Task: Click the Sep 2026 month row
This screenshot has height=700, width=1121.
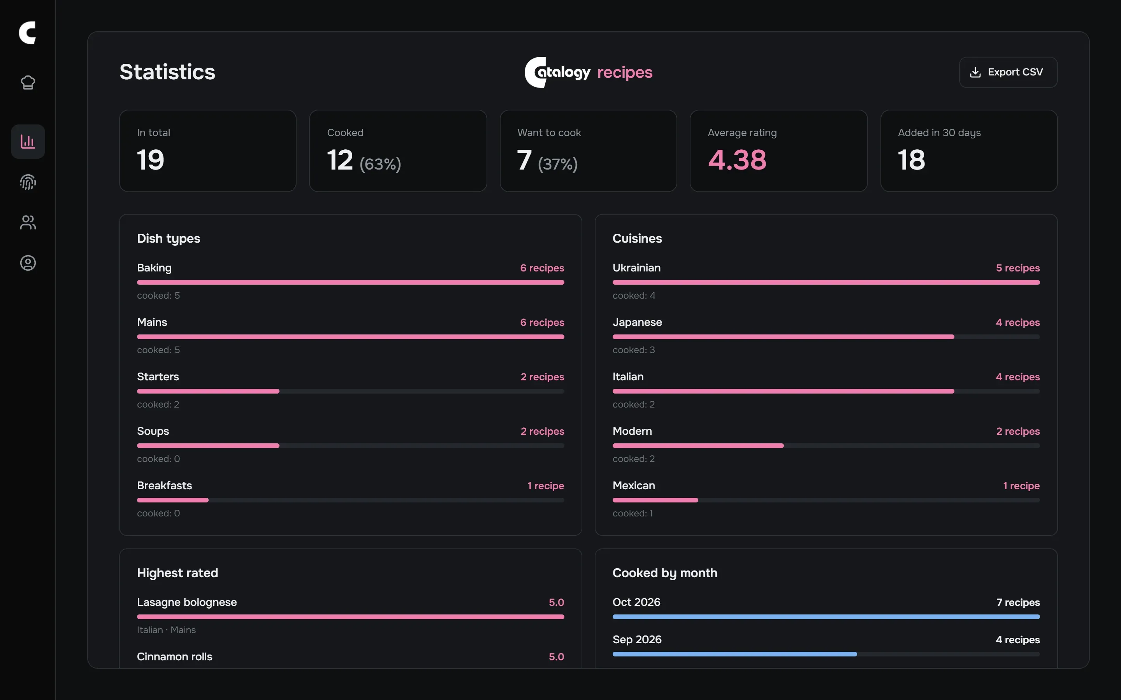Action: [x=826, y=646]
